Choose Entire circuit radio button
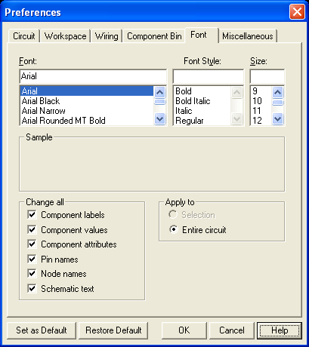 pos(174,229)
